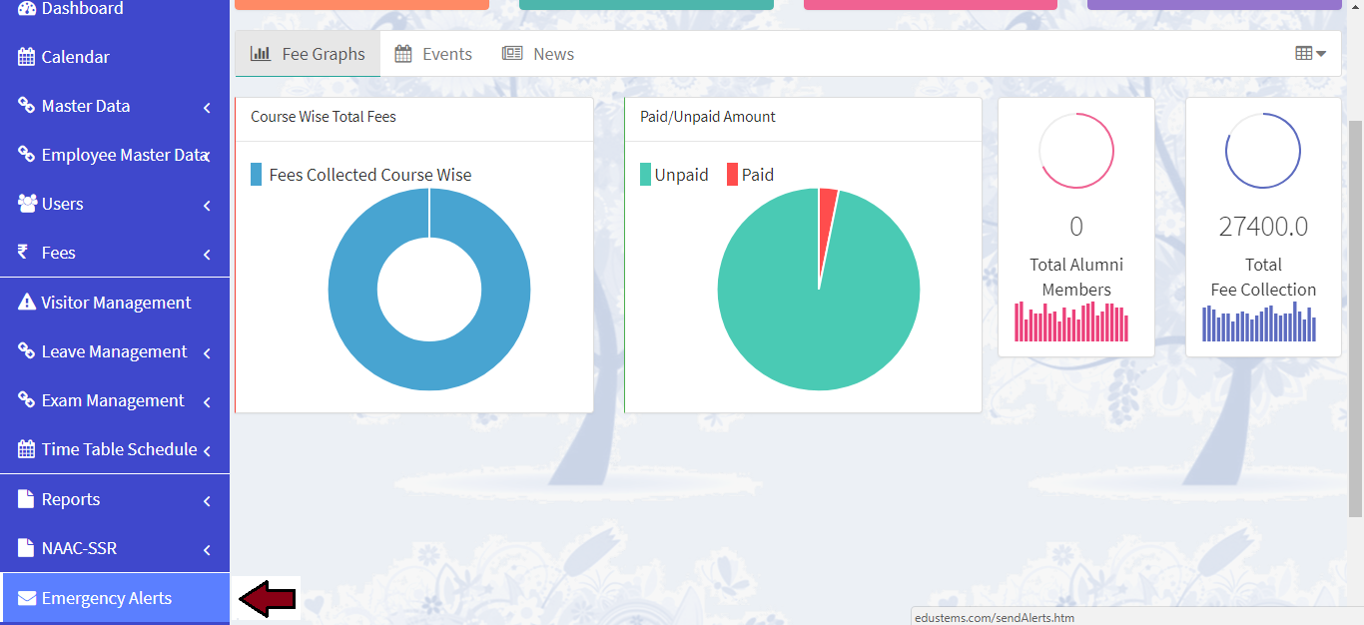The height and width of the screenshot is (625, 1364).
Task: Open NAAC-SSR menu item
Action: (79, 548)
